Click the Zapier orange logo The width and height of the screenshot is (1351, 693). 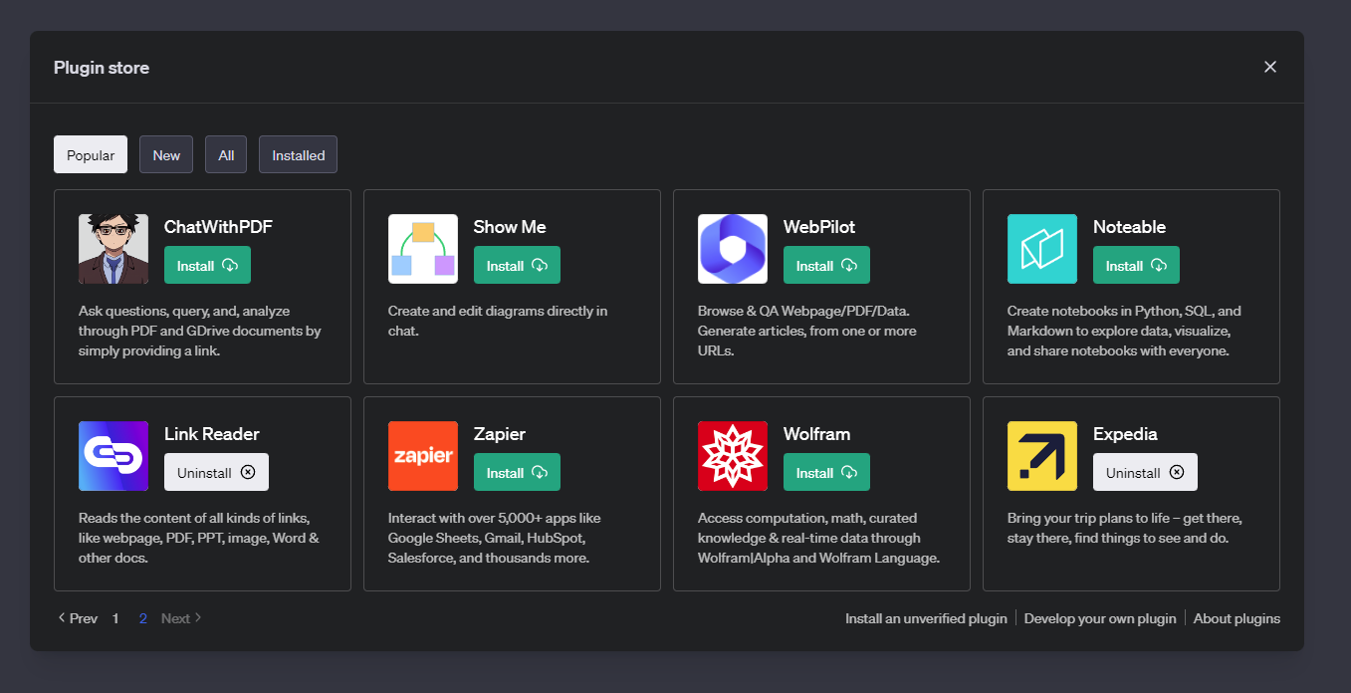coord(423,456)
